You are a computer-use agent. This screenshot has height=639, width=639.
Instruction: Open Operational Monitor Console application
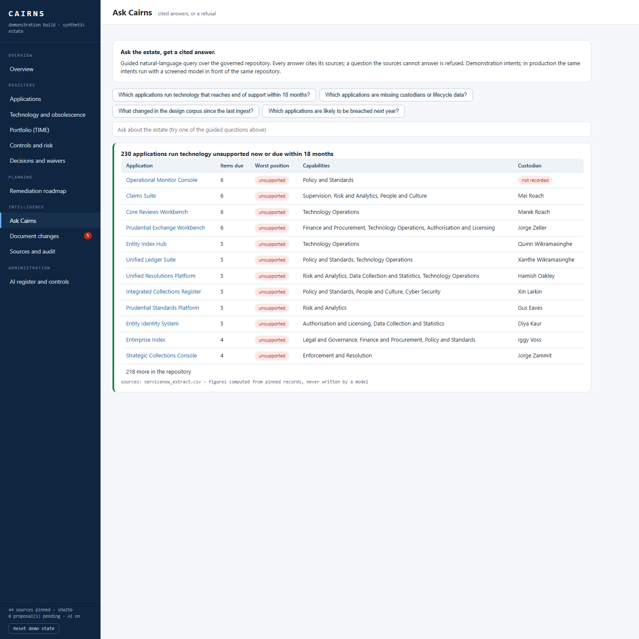162,180
